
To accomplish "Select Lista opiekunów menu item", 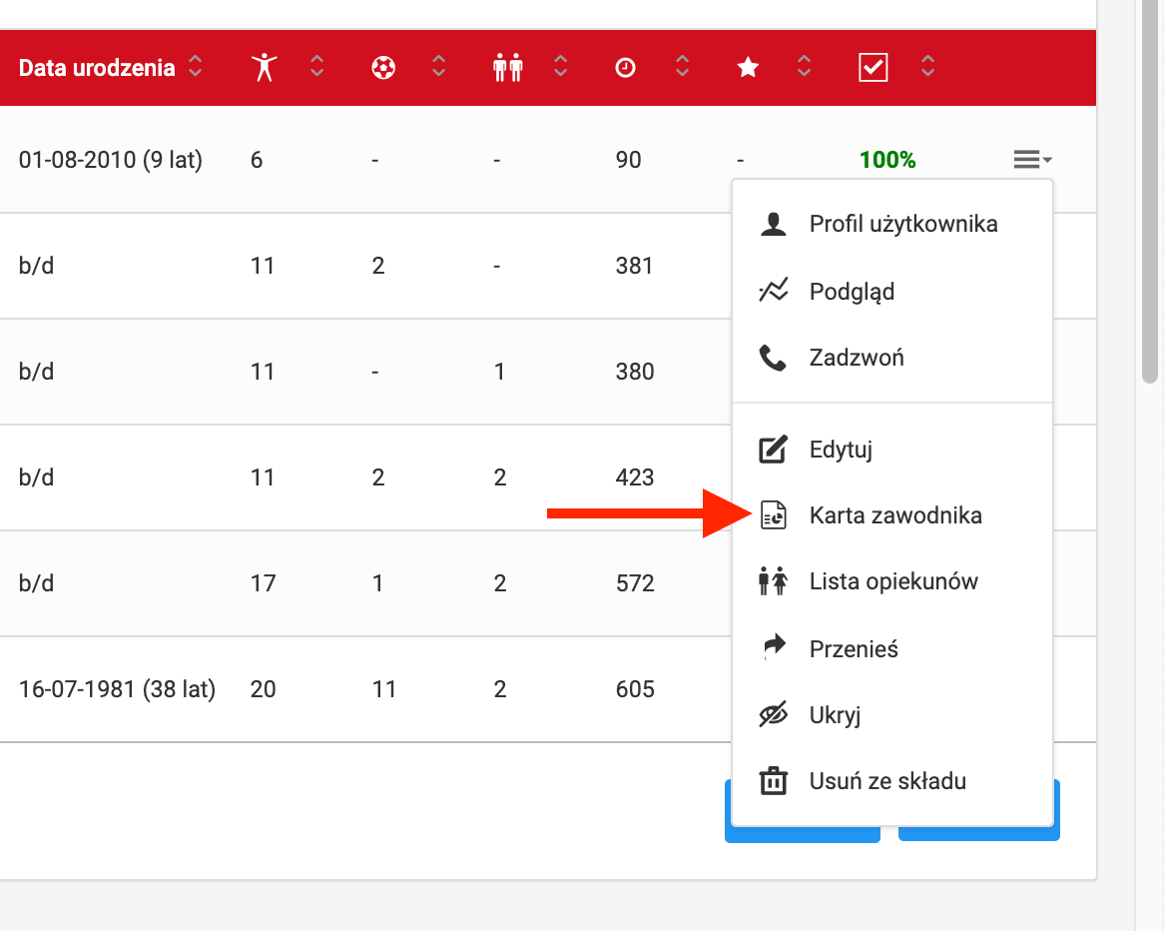I will pyautogui.click(x=892, y=581).
